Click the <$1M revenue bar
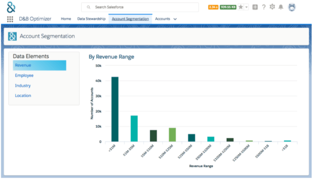Image resolution: width=313 pixels, height=179 pixels. tap(115, 109)
